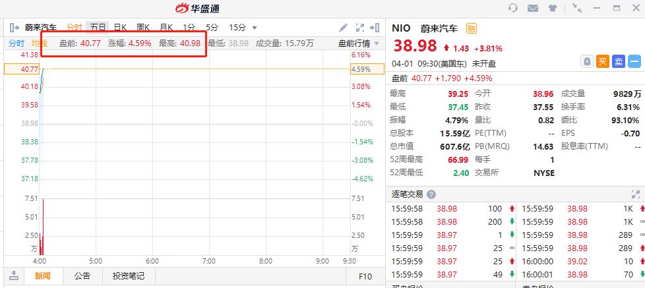Switch to the 1分 chart tab
This screenshot has height=288, width=645.
click(189, 28)
